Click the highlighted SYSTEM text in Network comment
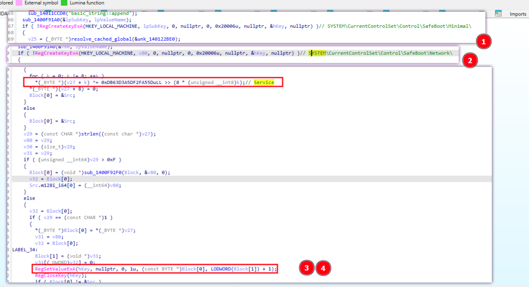The height and width of the screenshot is (287, 529). tap(317, 53)
